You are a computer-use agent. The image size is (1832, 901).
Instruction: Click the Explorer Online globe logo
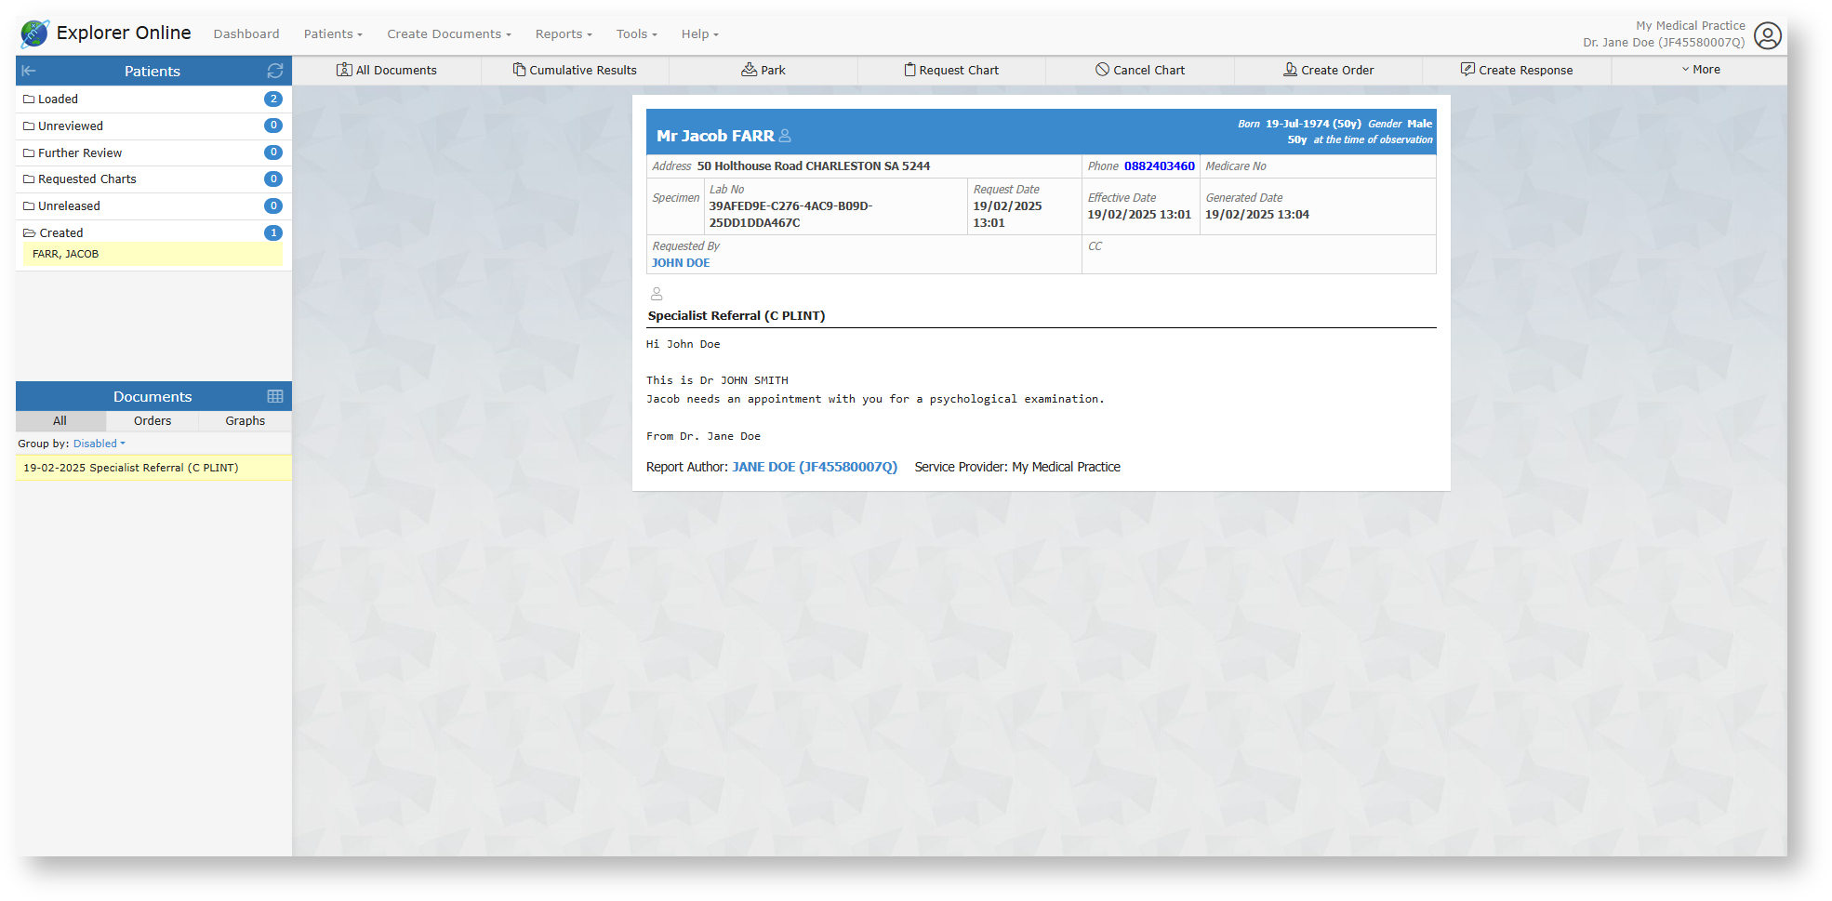(x=34, y=33)
